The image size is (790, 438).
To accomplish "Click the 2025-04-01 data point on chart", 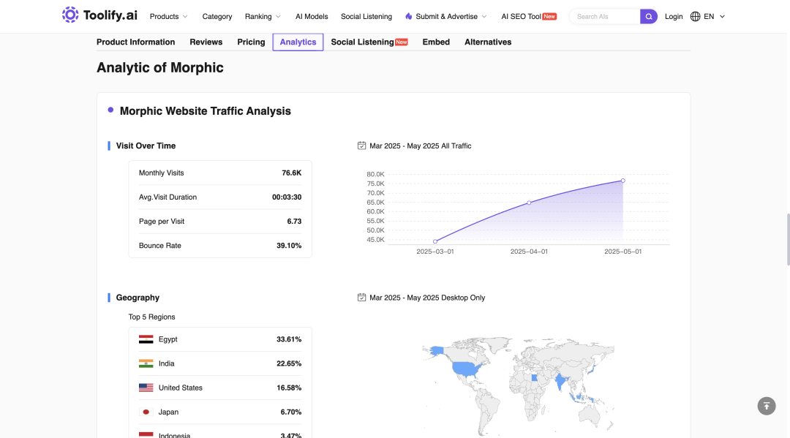I will 529,203.
